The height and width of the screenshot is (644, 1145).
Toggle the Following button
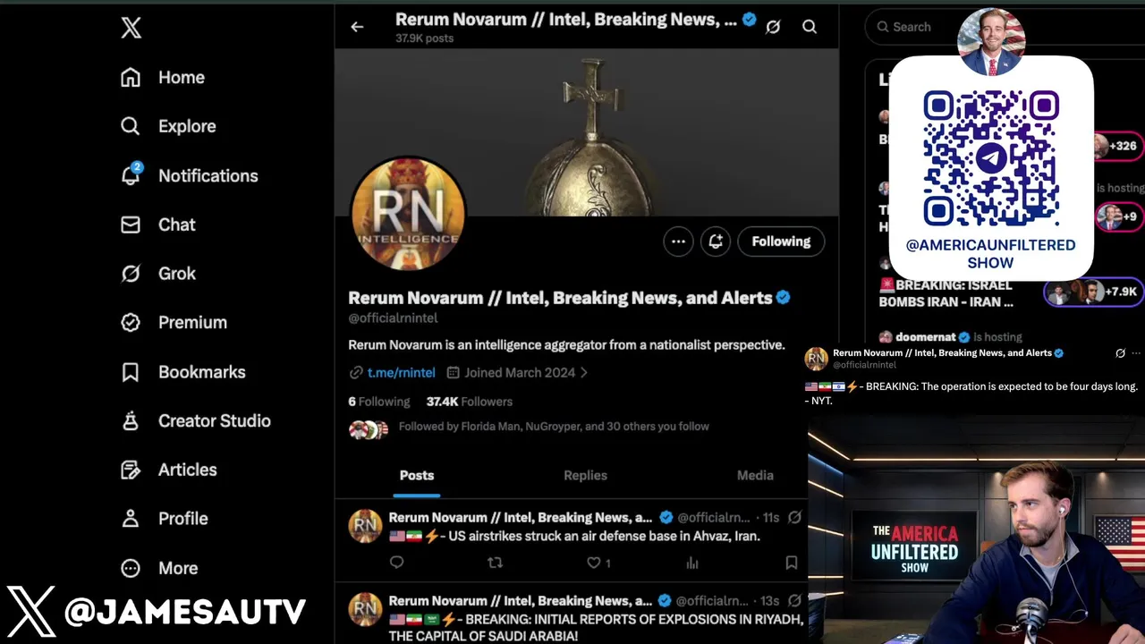coord(781,241)
